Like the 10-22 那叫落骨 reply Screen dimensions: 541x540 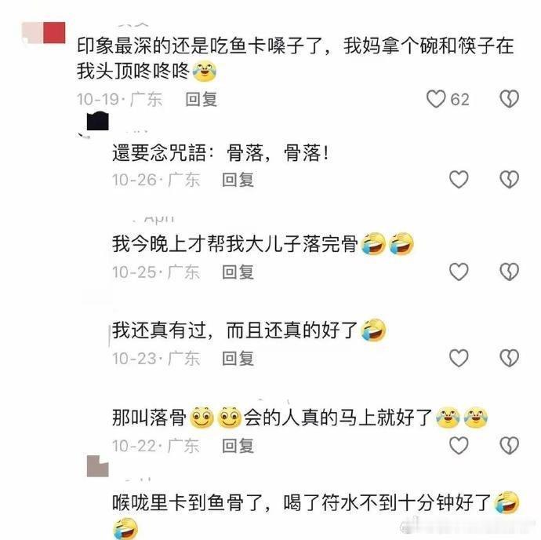coord(459,445)
